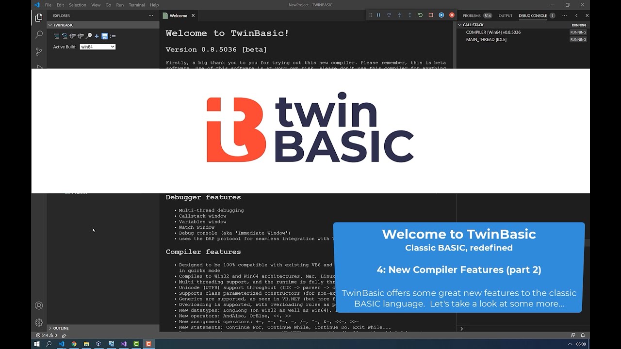Image resolution: width=621 pixels, height=349 pixels.
Task: Close the Welcome tab
Action: 193,16
